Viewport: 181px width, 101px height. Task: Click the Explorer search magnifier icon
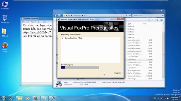(163, 15)
